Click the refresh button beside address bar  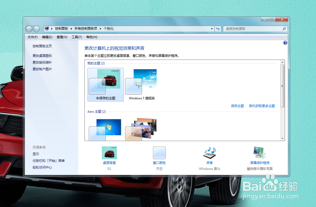[x=218, y=29]
